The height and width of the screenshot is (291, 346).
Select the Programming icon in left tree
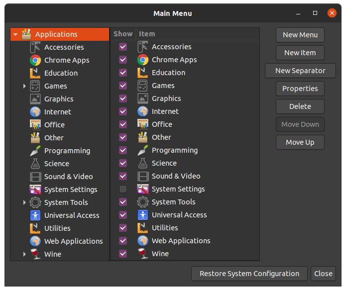(35, 151)
